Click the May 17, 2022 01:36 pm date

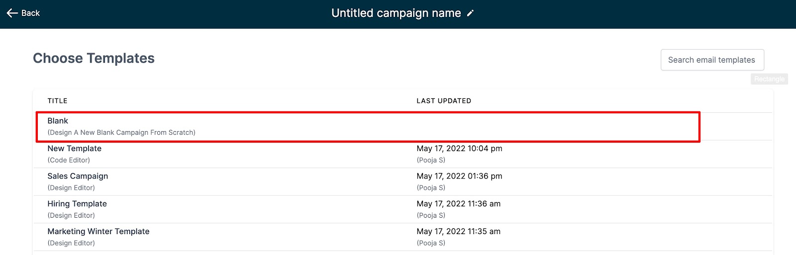(x=459, y=176)
